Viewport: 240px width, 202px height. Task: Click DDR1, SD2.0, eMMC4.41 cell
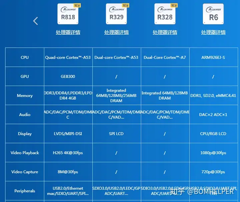213,95
